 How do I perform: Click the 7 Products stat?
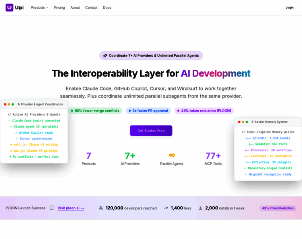click(89, 159)
